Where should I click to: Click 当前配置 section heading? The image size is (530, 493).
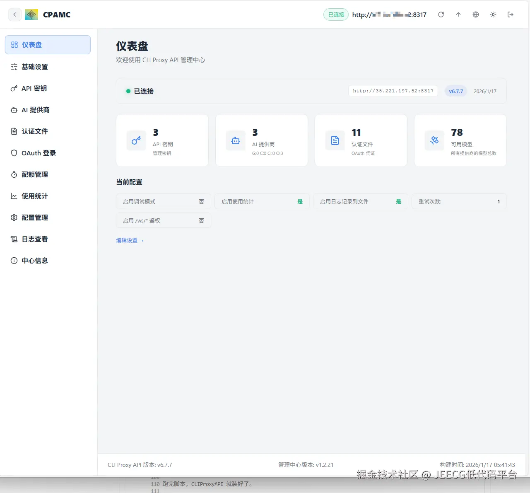[x=129, y=182]
